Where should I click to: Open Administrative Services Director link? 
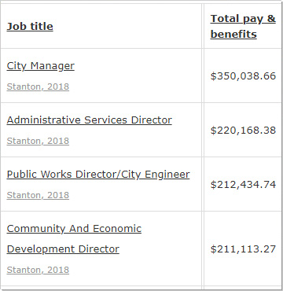coord(90,120)
